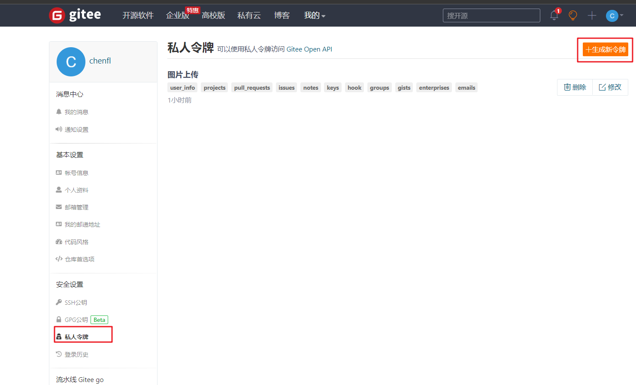Click the plus create icon in navbar
The height and width of the screenshot is (385, 636).
pyautogui.click(x=592, y=15)
